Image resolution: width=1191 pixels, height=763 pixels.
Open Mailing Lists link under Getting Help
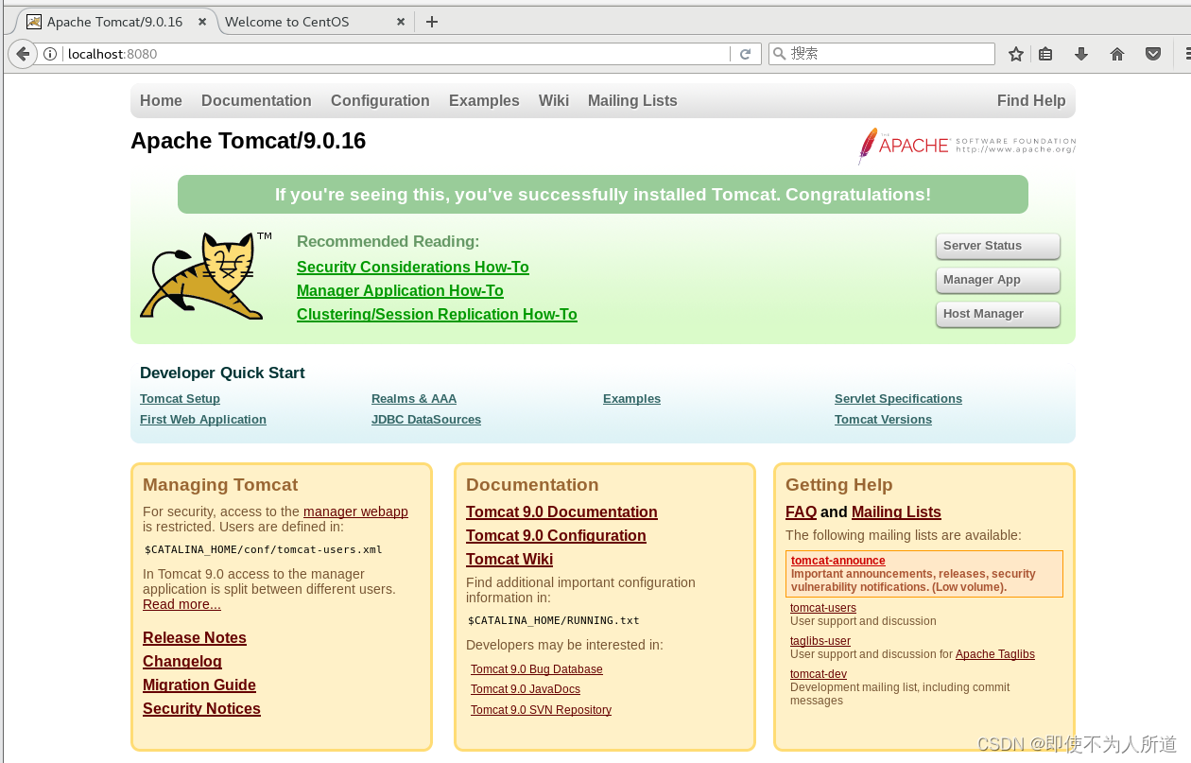896,512
